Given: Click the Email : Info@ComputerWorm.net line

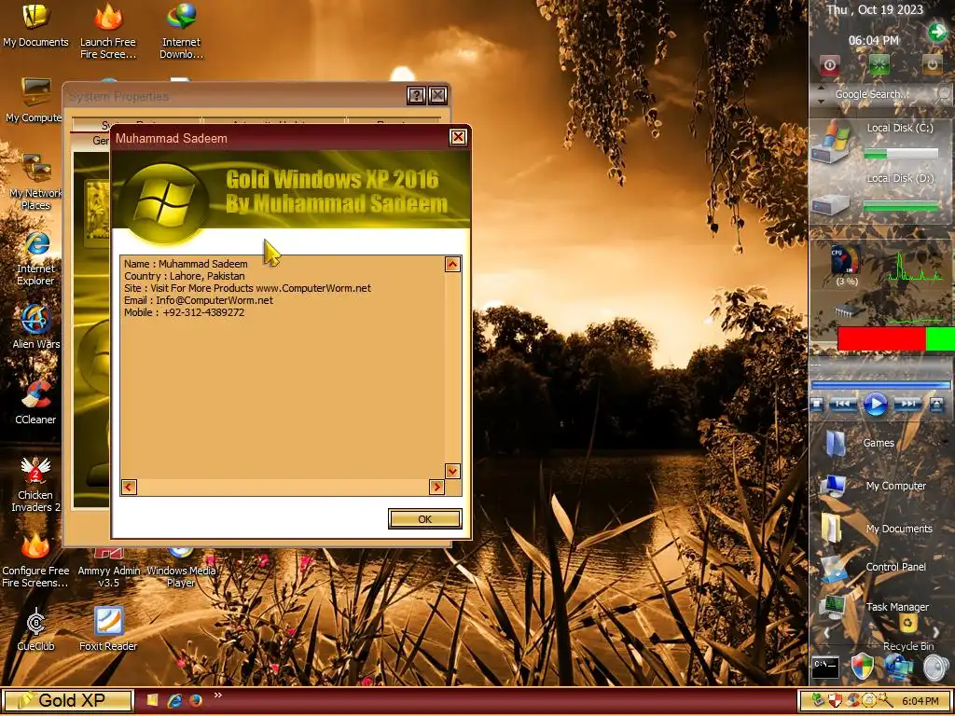Looking at the screenshot, I should tap(199, 300).
